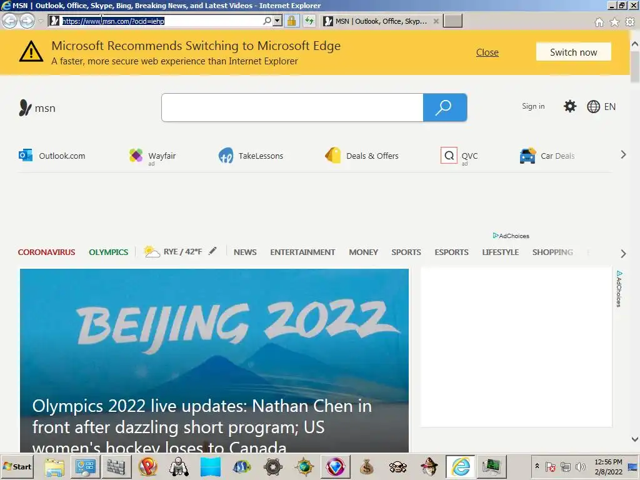
Task: Open the OLYMPICS section
Action: tap(109, 252)
